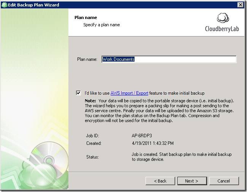Click the Next > button
247x192 pixels.
(x=192, y=181)
